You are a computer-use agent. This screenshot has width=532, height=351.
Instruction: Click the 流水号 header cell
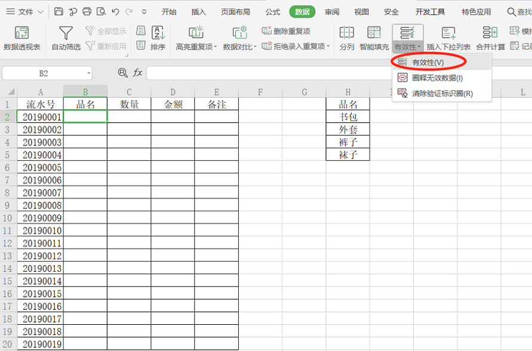tap(41, 104)
